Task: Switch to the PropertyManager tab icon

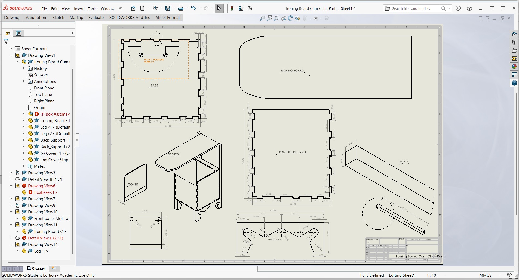Action: click(19, 33)
